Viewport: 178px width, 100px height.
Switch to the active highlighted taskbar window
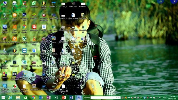click(79, 97)
